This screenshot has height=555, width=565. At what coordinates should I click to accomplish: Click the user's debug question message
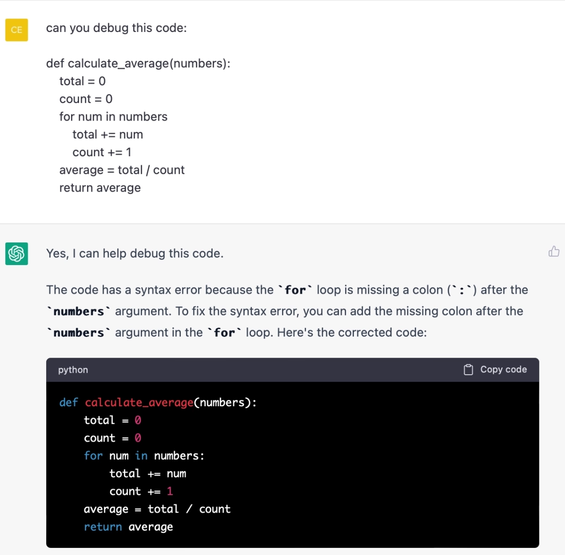(116, 28)
